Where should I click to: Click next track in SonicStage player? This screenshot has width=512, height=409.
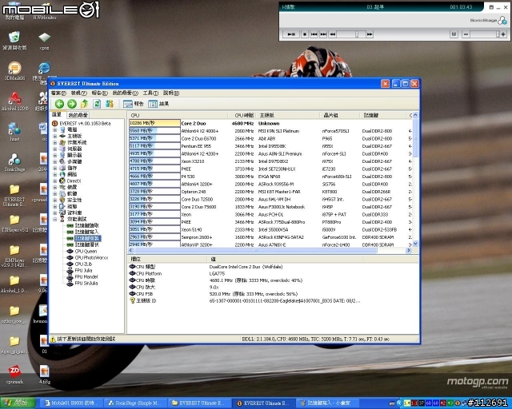pos(323,34)
